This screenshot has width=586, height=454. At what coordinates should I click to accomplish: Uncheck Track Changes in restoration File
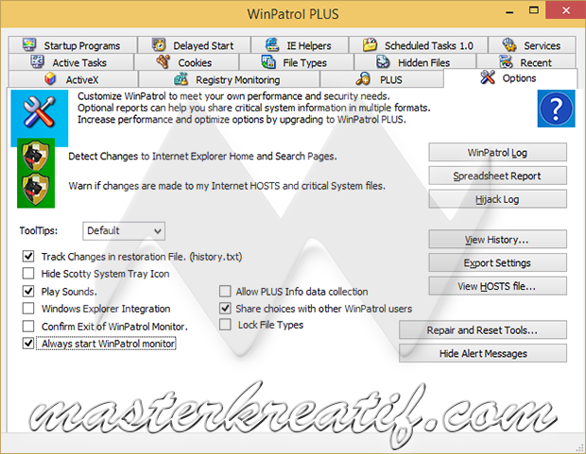28,257
